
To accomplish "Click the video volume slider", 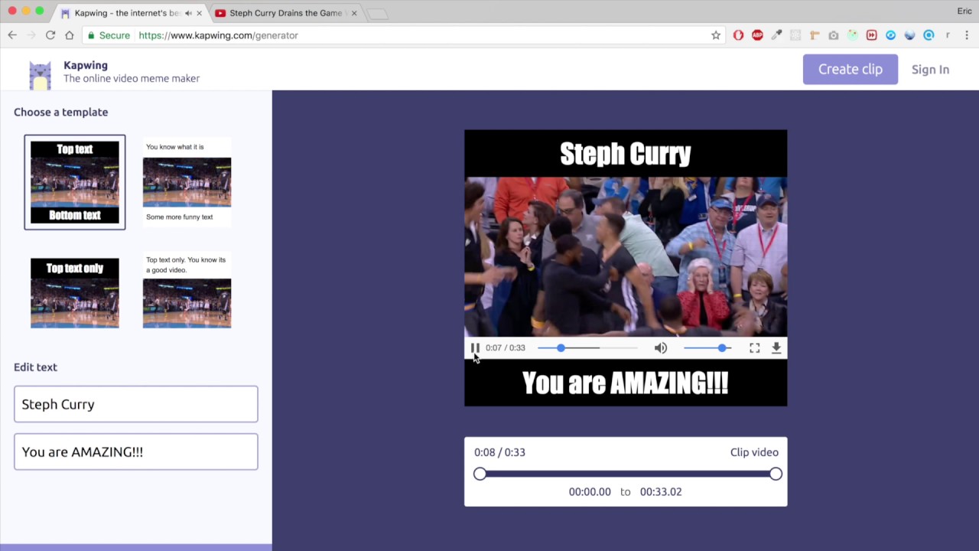I will tap(707, 347).
